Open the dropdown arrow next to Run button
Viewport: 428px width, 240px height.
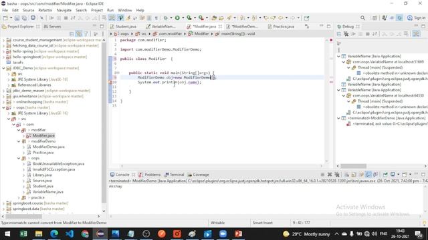tap(183, 18)
